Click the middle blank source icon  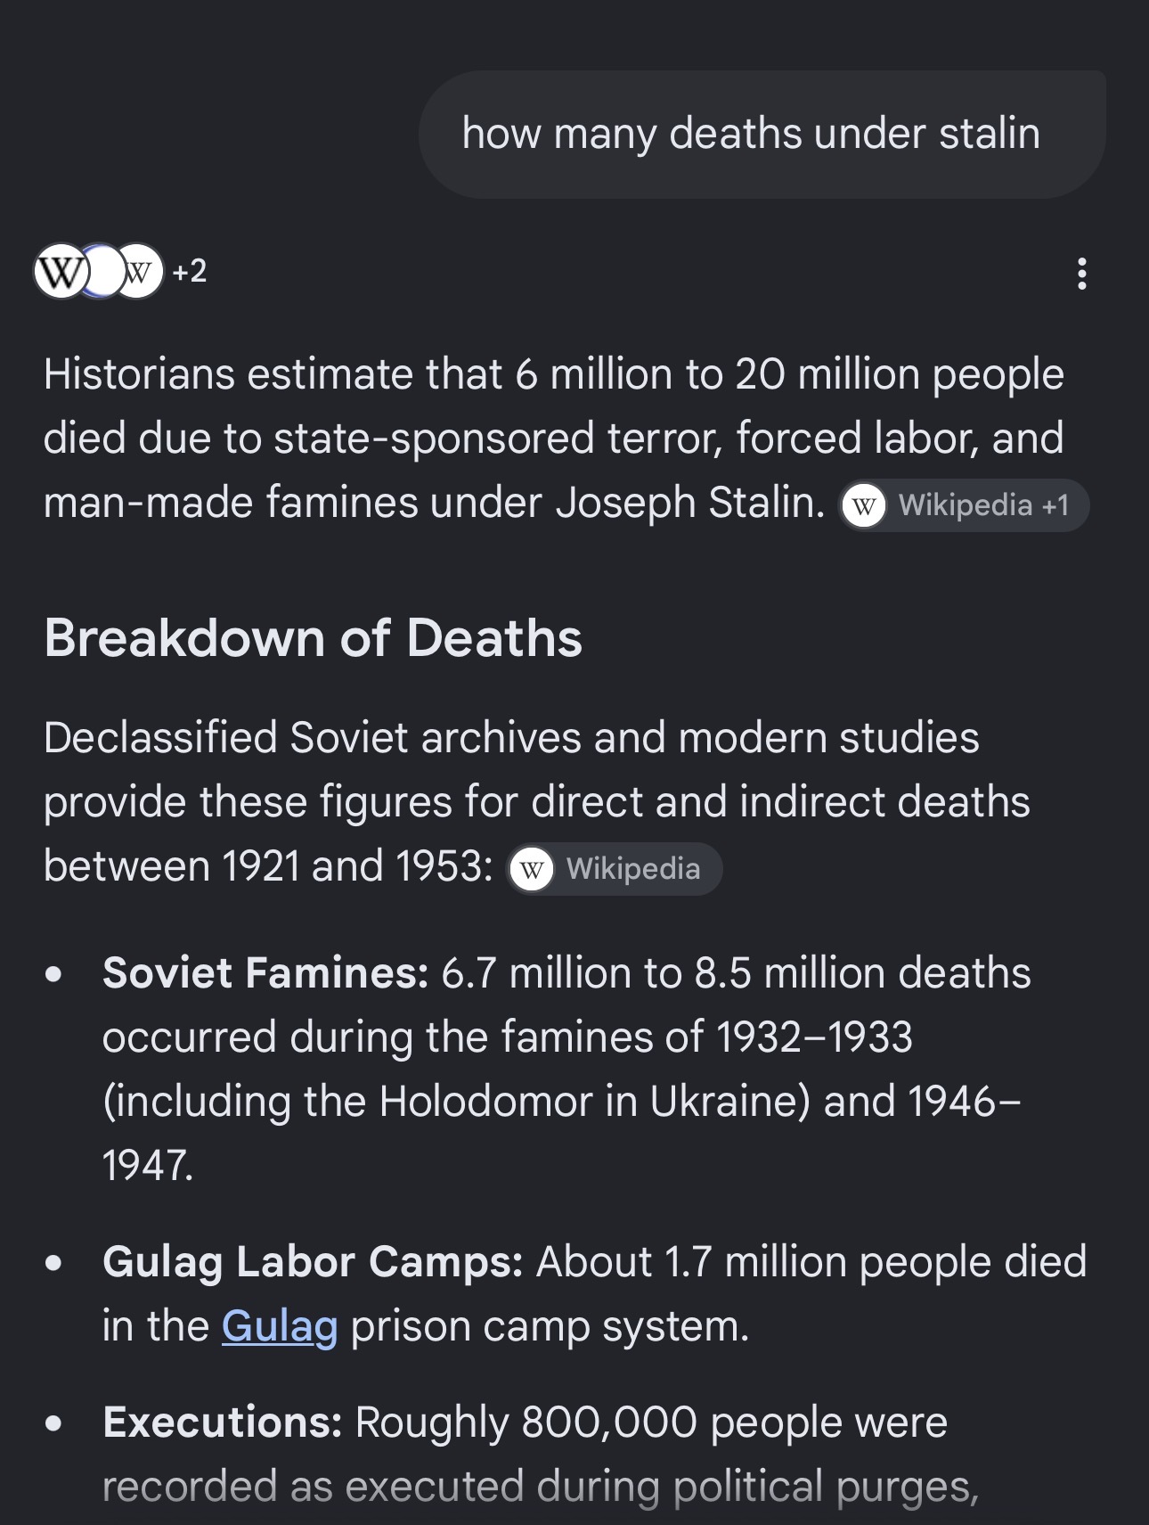[x=102, y=271]
